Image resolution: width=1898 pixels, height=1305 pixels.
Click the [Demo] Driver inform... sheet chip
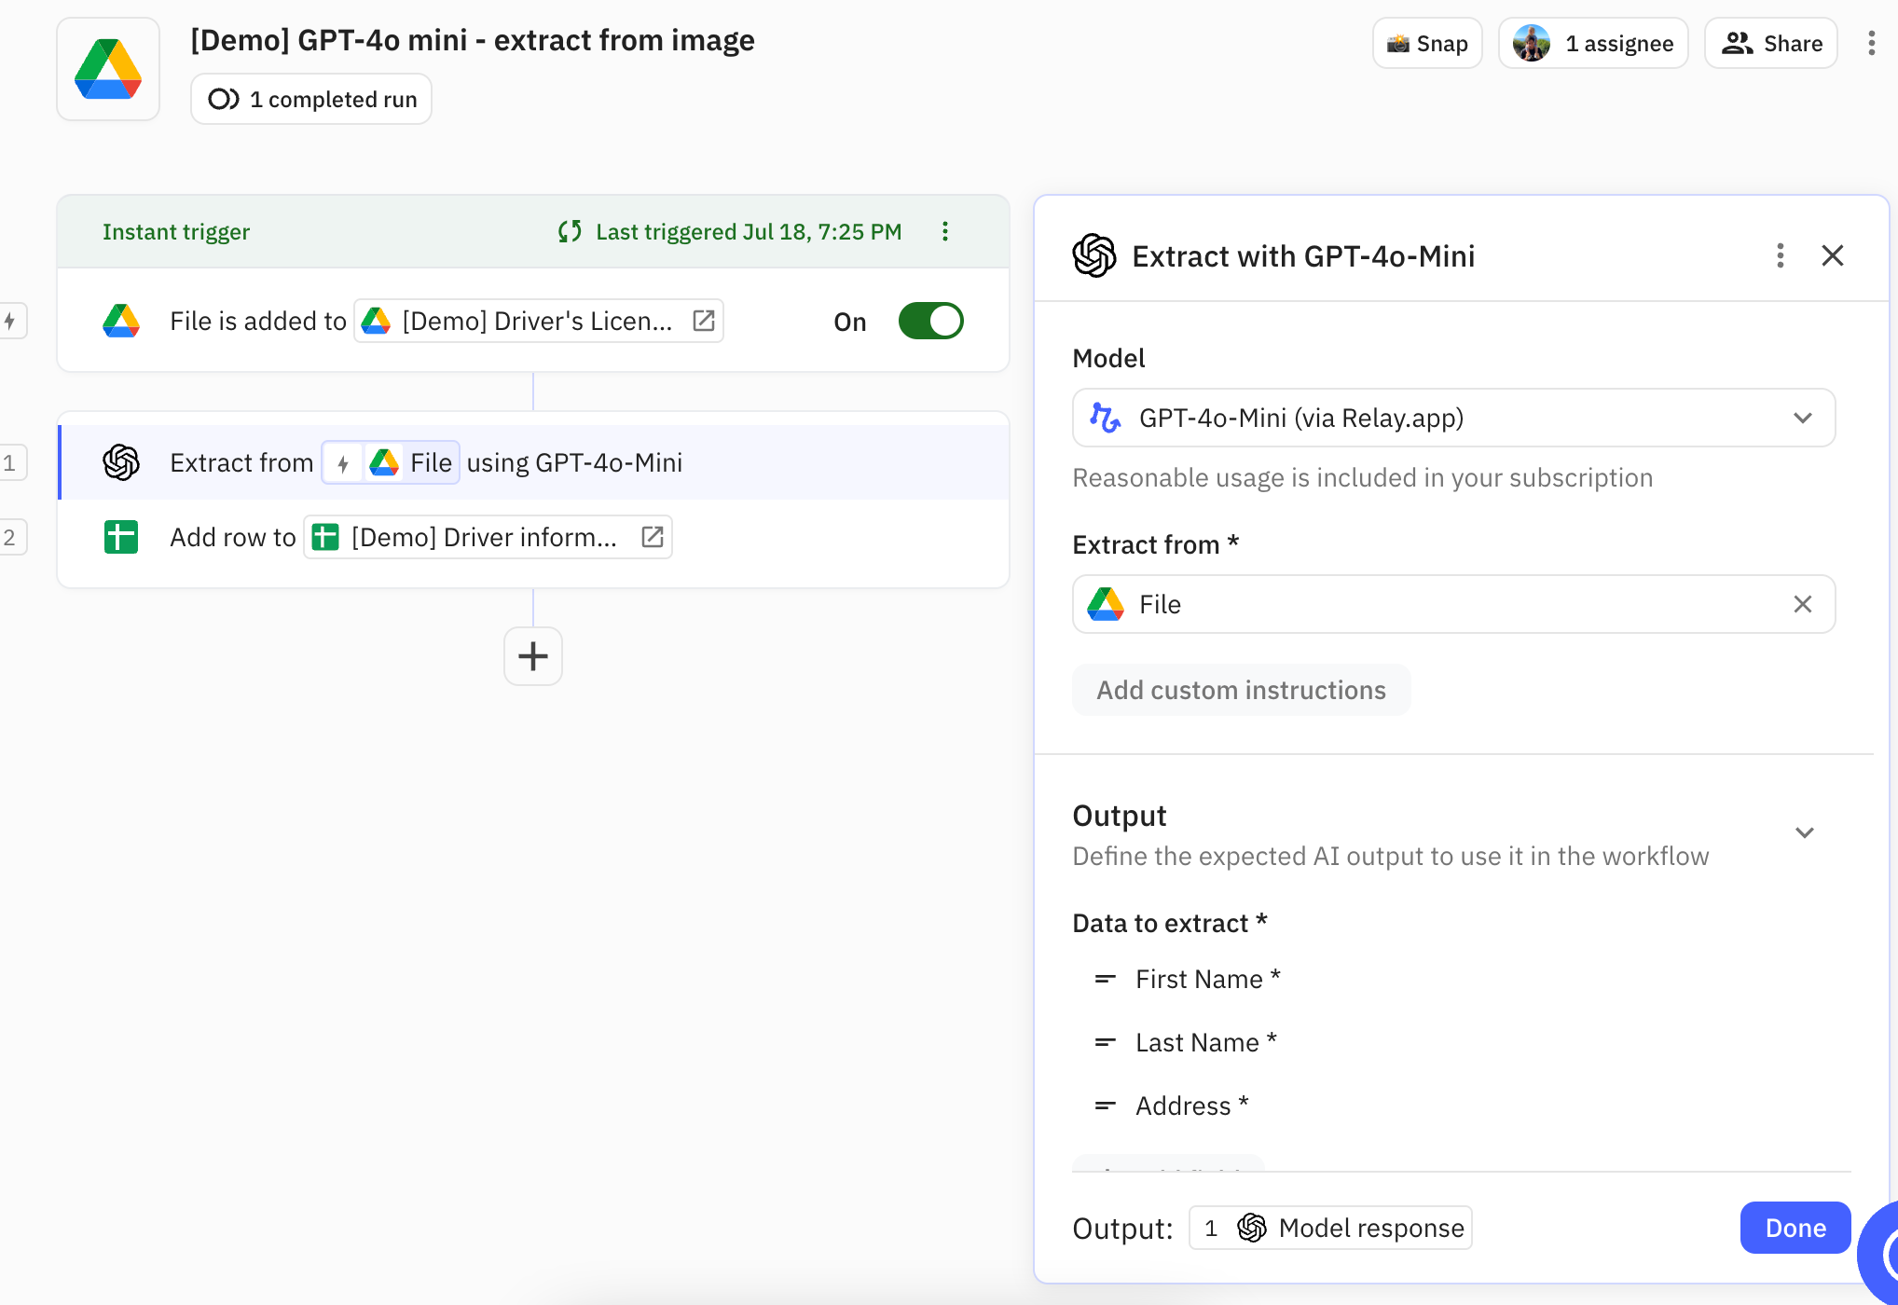click(488, 537)
